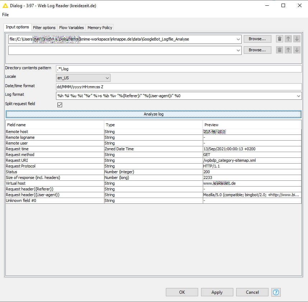Click the 13/Sep/2021:00:00:13 +0200 preview cell
The image size is (308, 302).
tap(252, 149)
